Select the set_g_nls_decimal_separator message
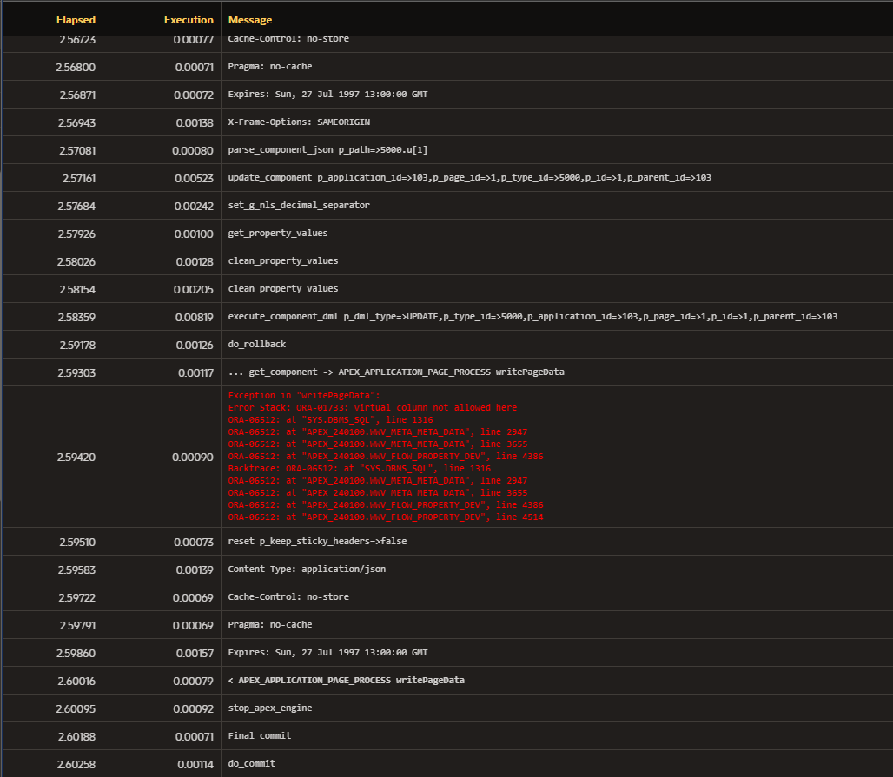893x777 pixels. 298,206
